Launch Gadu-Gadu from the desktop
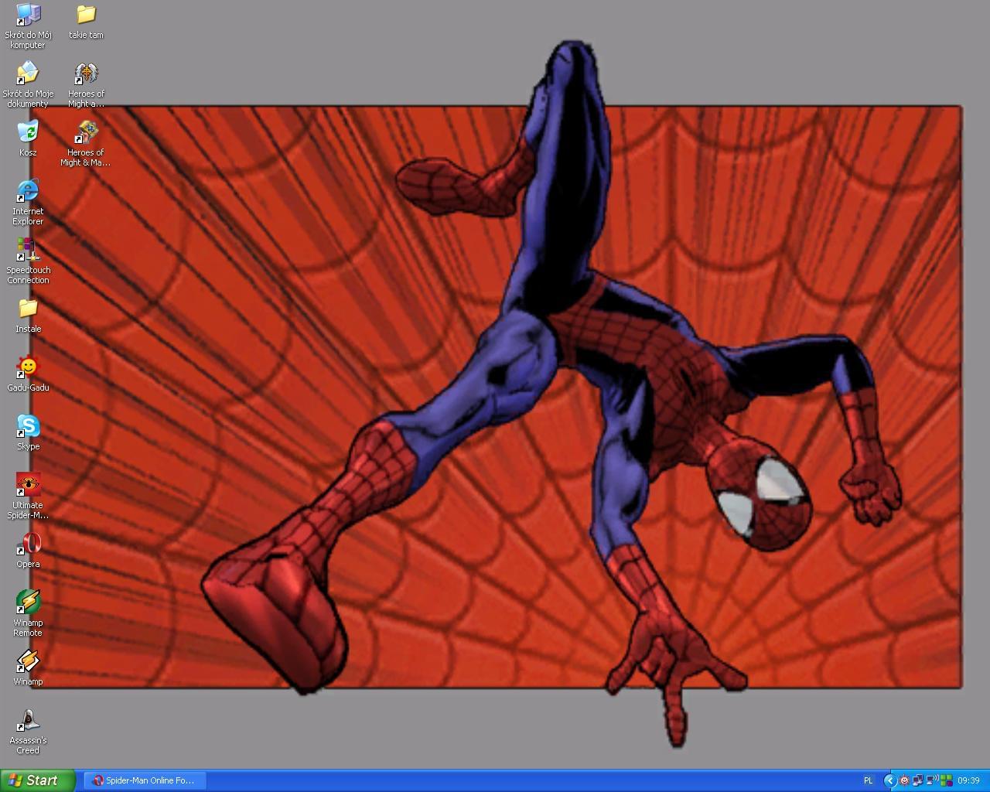 click(28, 367)
